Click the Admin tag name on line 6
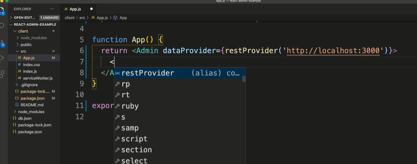This screenshot has height=164, width=417. (147, 51)
